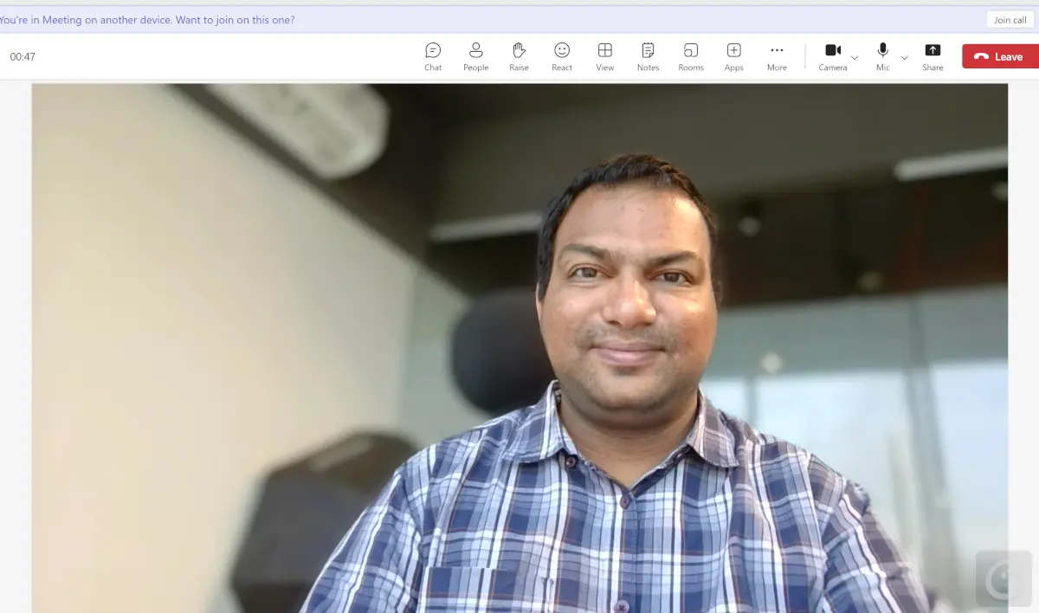Screen dimensions: 1039x613
Task: Open meeting Notes
Action: (648, 56)
